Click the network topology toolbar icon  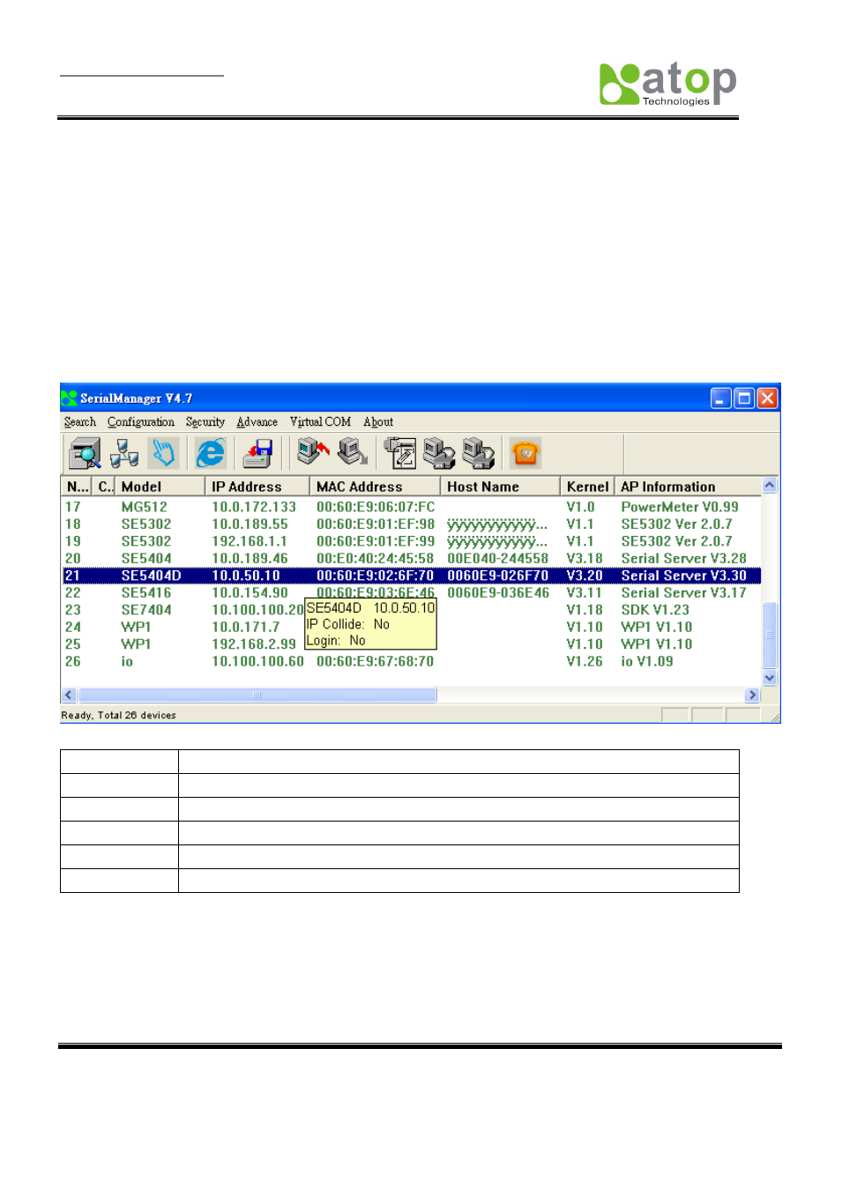click(x=124, y=454)
